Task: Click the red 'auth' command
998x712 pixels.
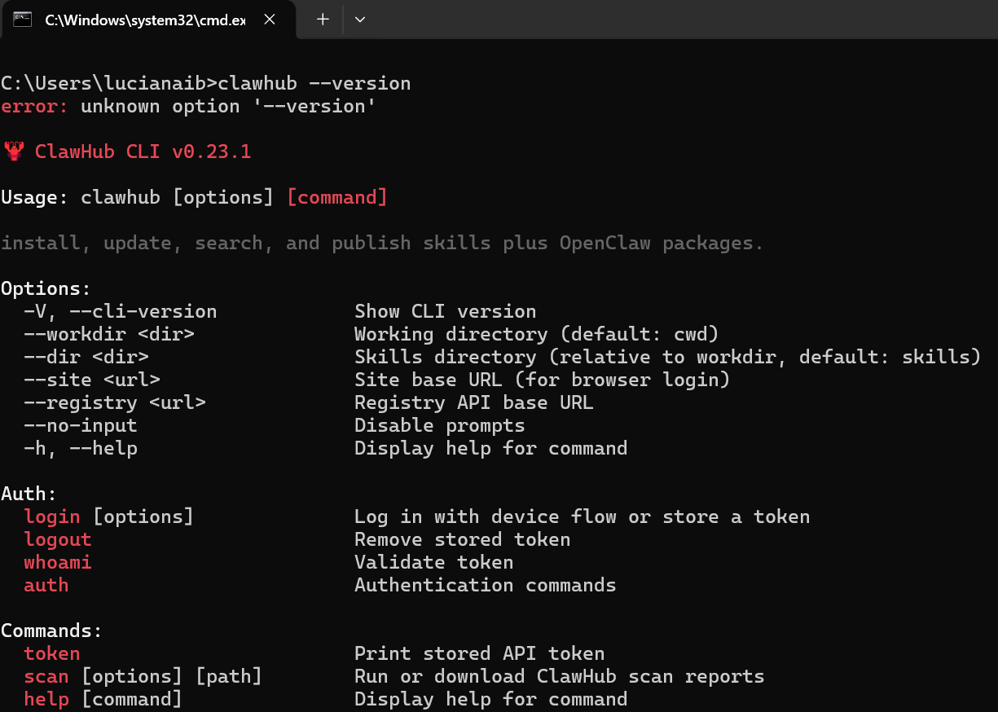Action: pyautogui.click(x=46, y=585)
